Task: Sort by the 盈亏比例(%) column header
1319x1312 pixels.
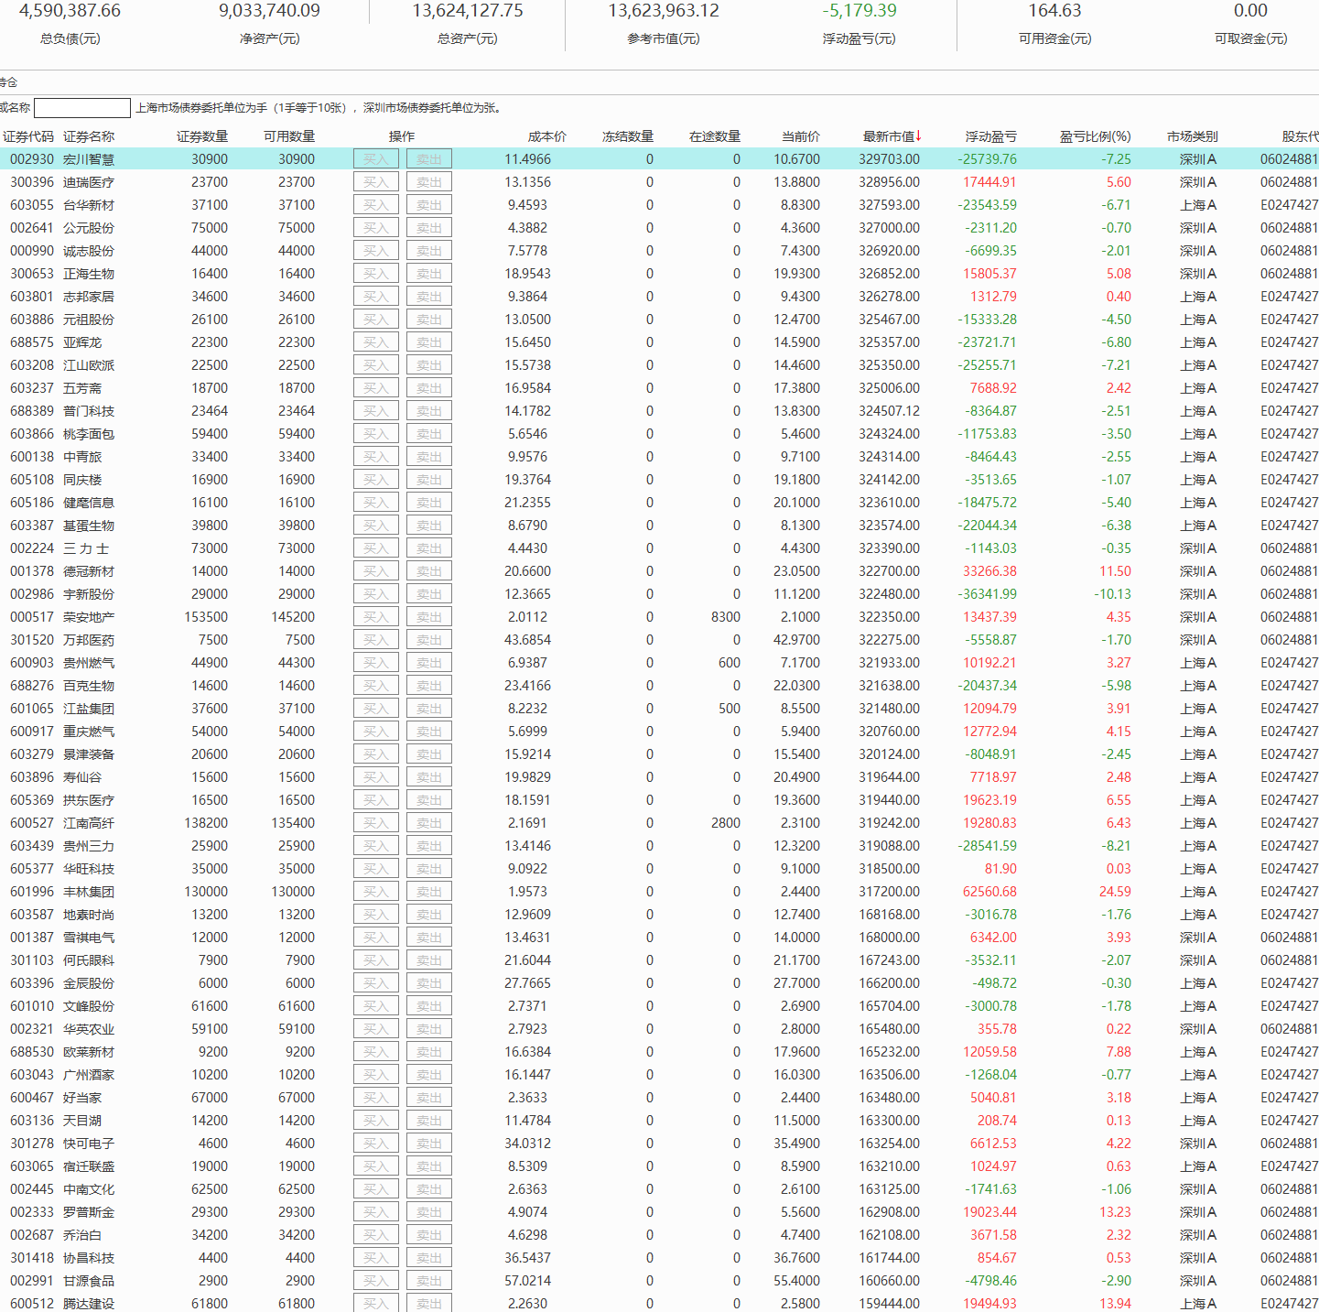Action: (x=1094, y=136)
